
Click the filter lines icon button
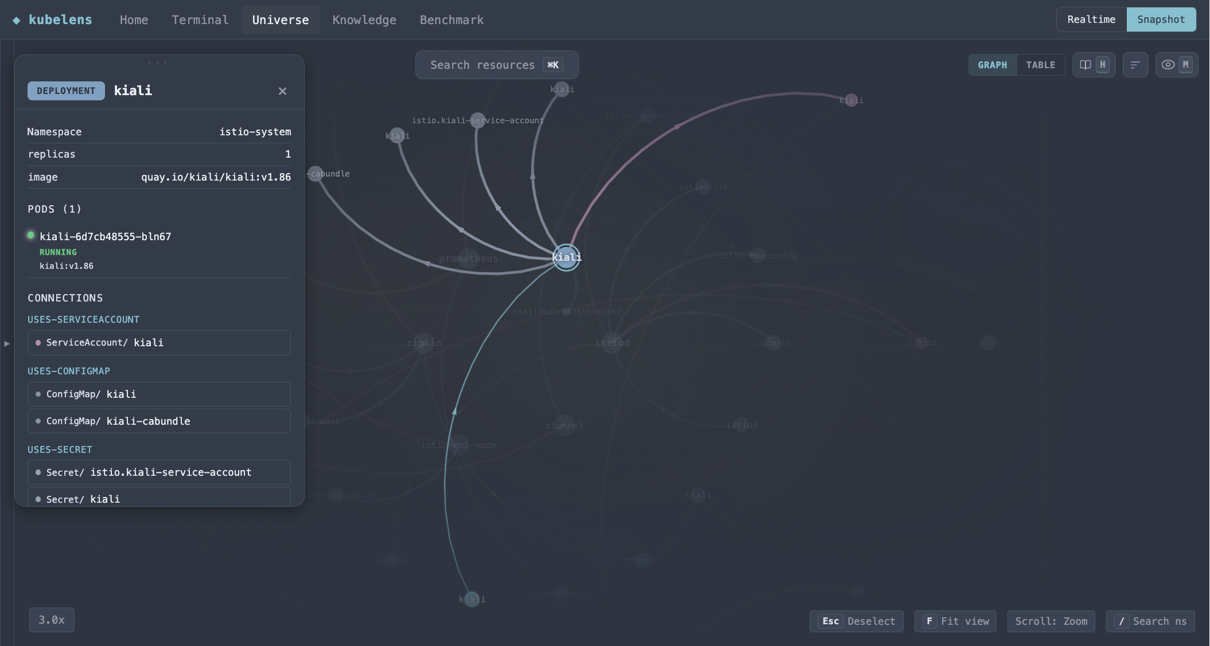[x=1135, y=65]
